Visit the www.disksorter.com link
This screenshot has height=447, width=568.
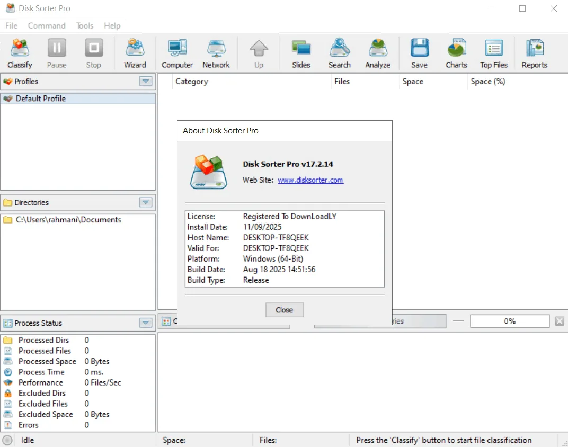(310, 180)
